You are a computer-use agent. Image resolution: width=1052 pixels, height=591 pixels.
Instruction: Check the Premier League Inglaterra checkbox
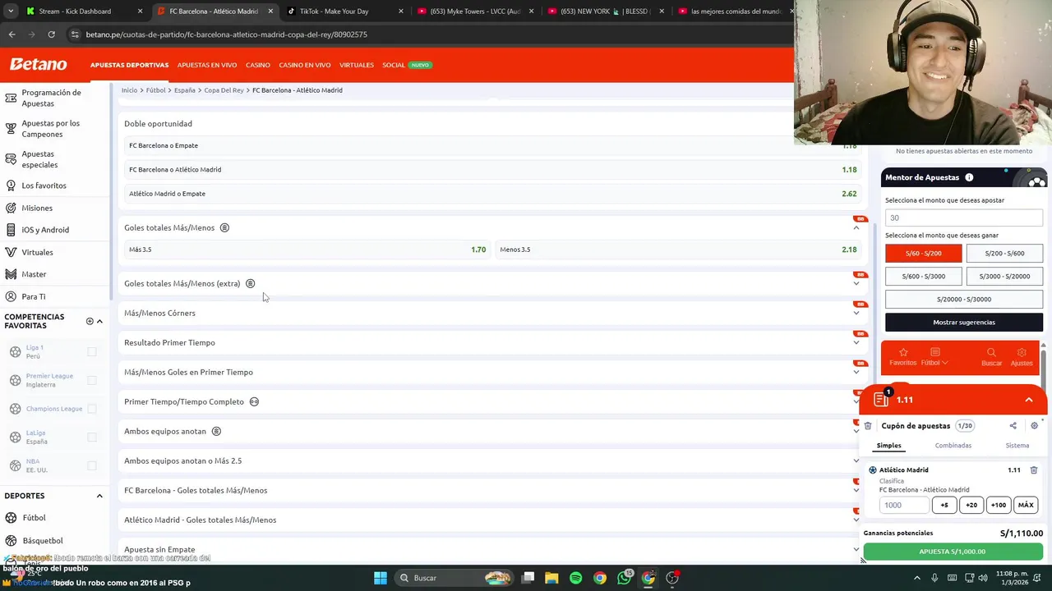(92, 380)
